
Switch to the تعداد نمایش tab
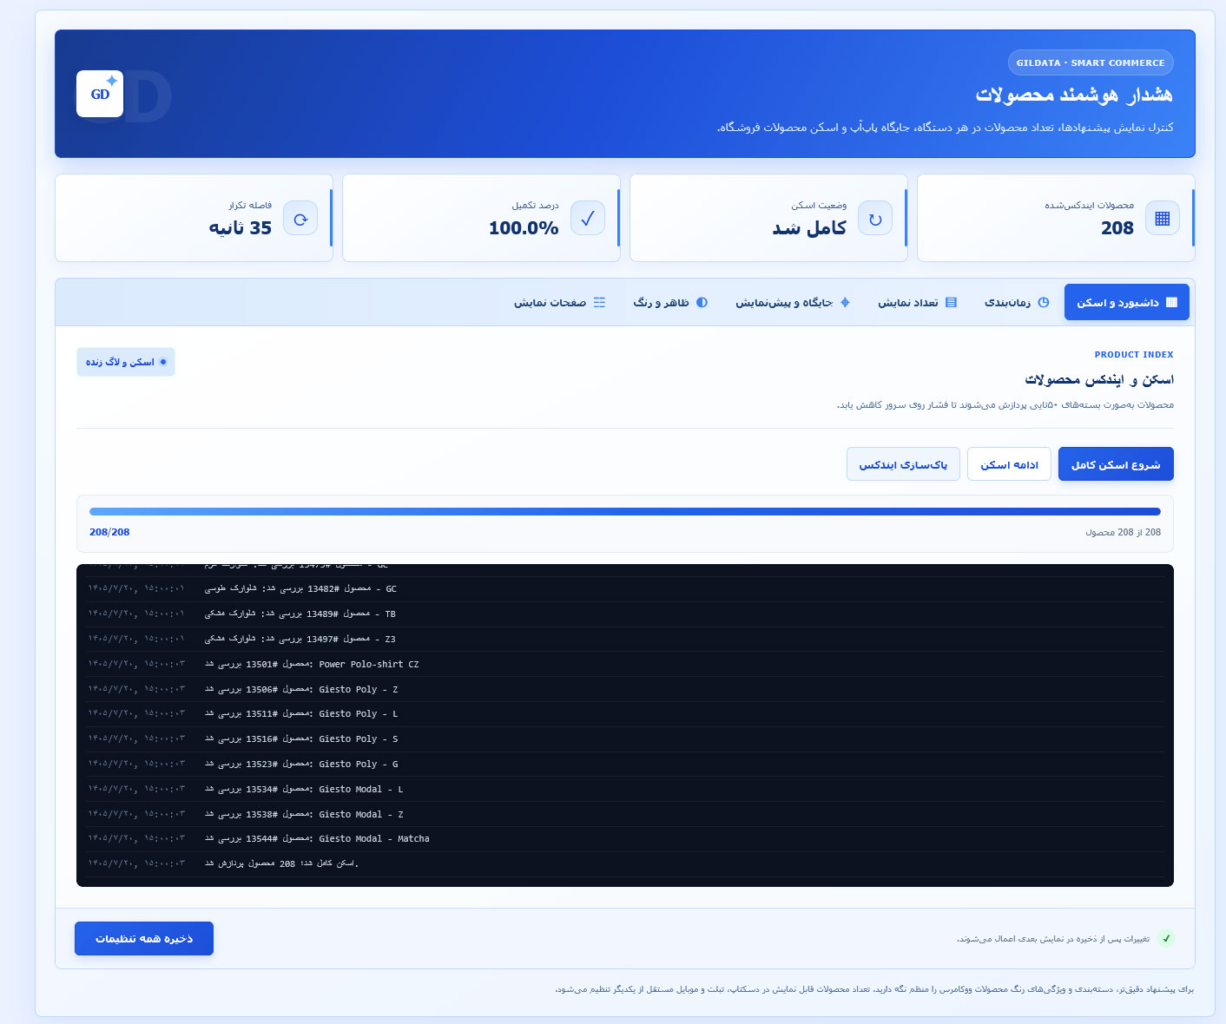pyautogui.click(x=917, y=303)
